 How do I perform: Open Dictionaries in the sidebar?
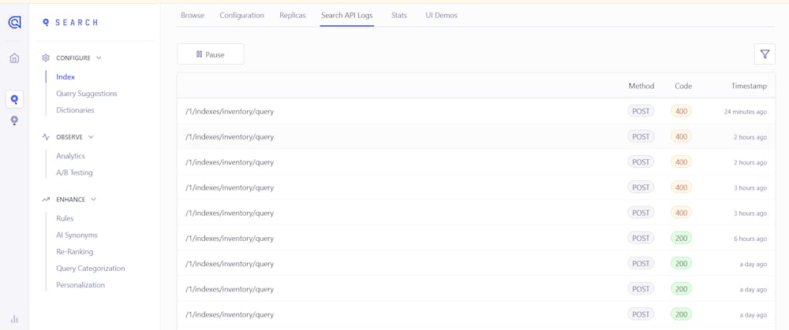[75, 110]
